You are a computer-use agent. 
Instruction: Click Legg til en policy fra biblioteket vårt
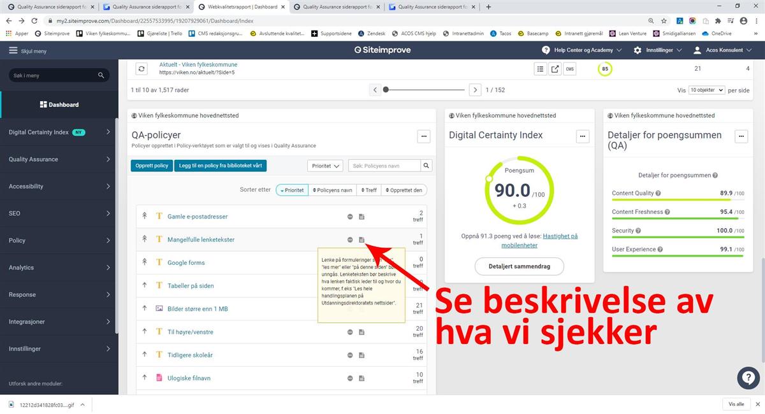[221, 166]
